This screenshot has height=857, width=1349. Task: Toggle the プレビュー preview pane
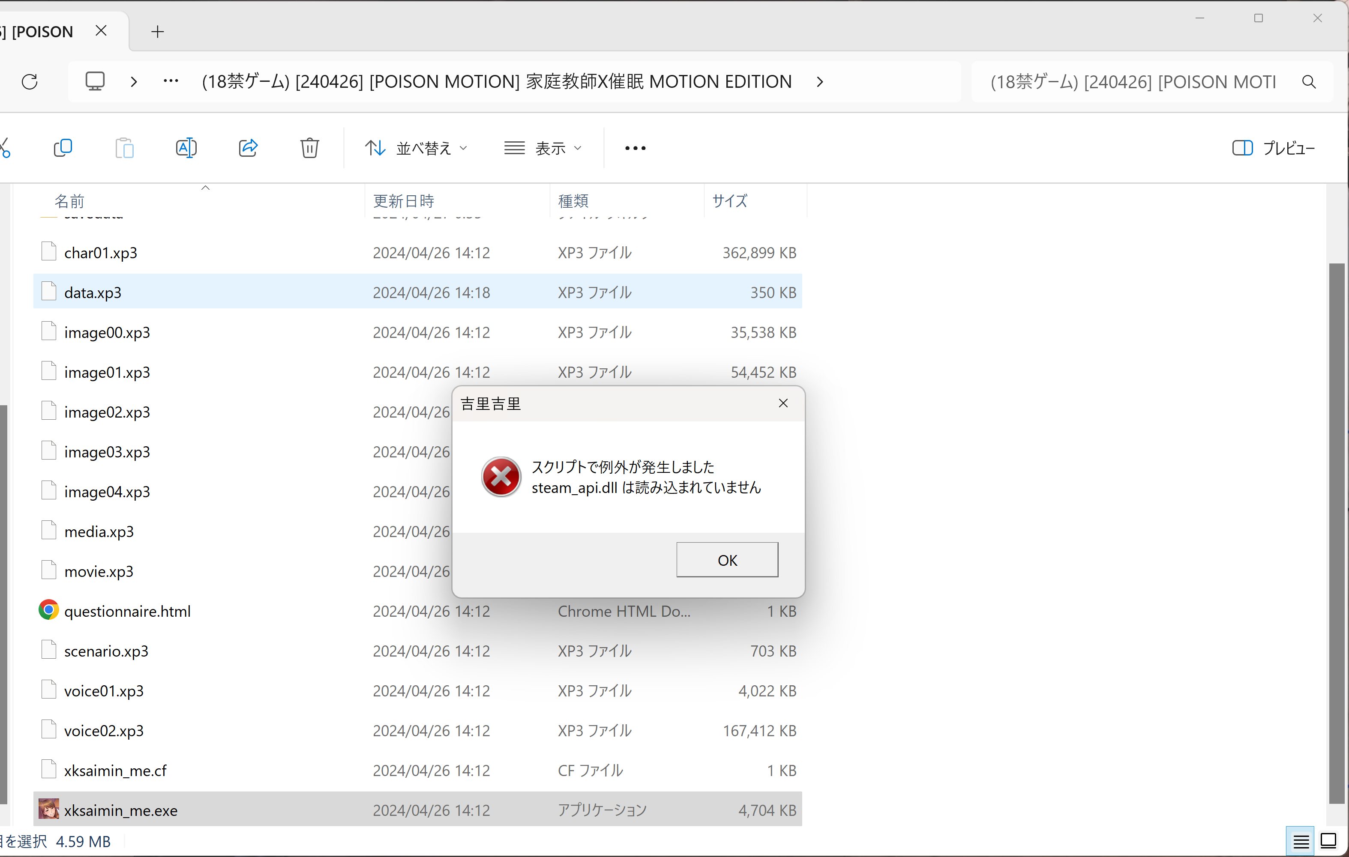pos(1274,148)
